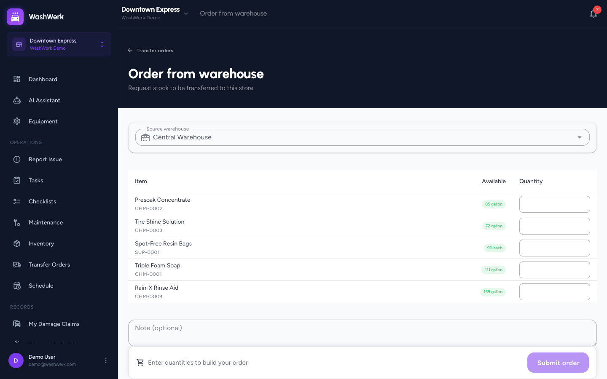Click the Schedule calendar icon
The image size is (607, 379).
point(17,286)
